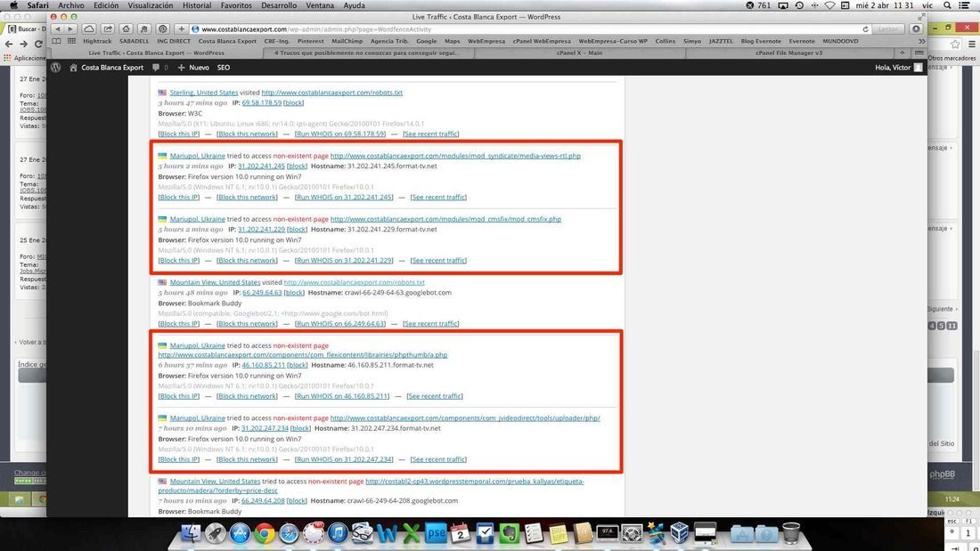Click the date and time in menu bar
980x551 pixels.
pyautogui.click(x=885, y=5)
